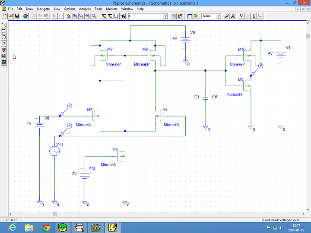
Task: Click the Print toolbar icon
Action: coord(25,16)
